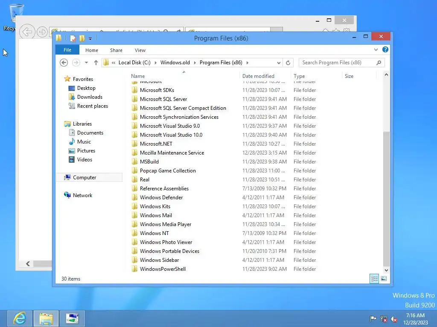Viewport: 437px width, 327px height.
Task: Open Videos library
Action: tap(84, 160)
